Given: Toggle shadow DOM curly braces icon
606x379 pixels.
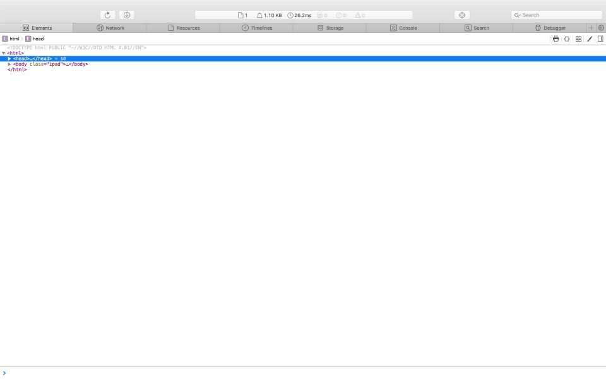Looking at the screenshot, I should pyautogui.click(x=567, y=39).
